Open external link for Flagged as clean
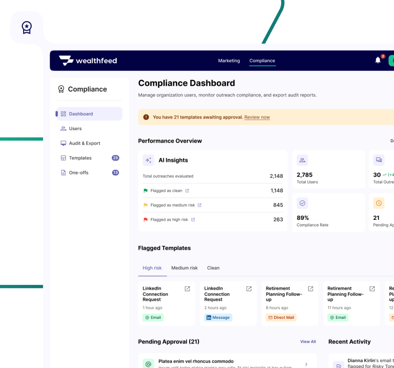Image resolution: width=394 pixels, height=368 pixels. tap(187, 191)
